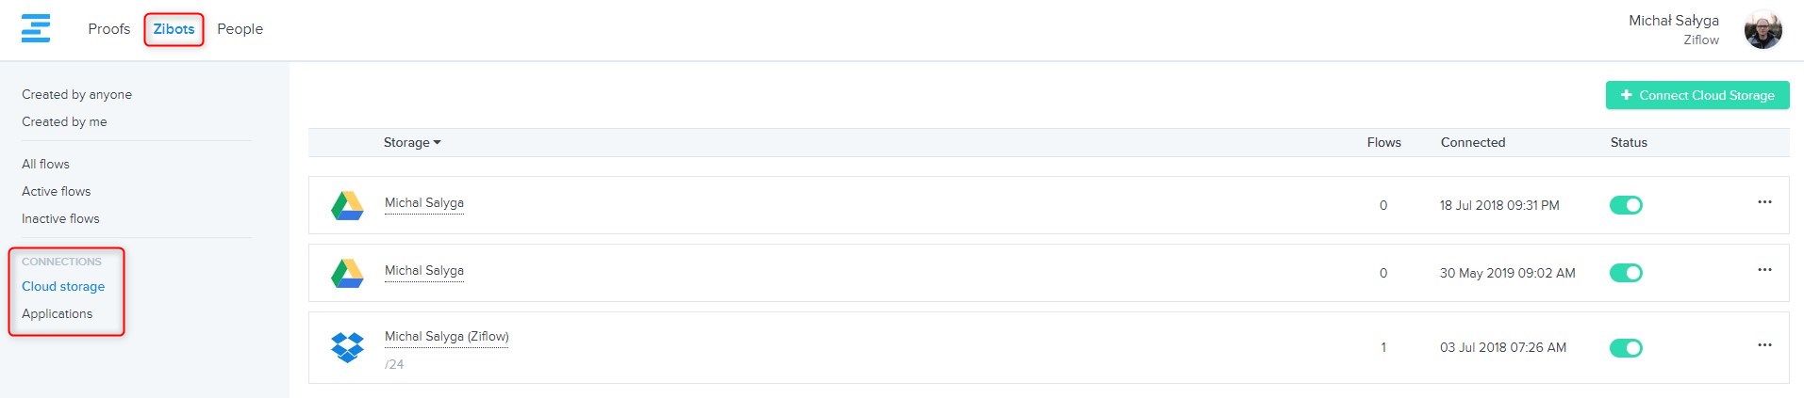This screenshot has width=1804, height=398.
Task: Open the Michał Sałyga account menu
Action: coord(1673,21)
